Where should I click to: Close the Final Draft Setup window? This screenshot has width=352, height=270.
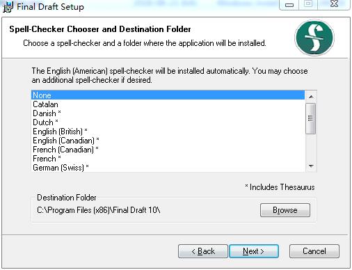[334, 4]
